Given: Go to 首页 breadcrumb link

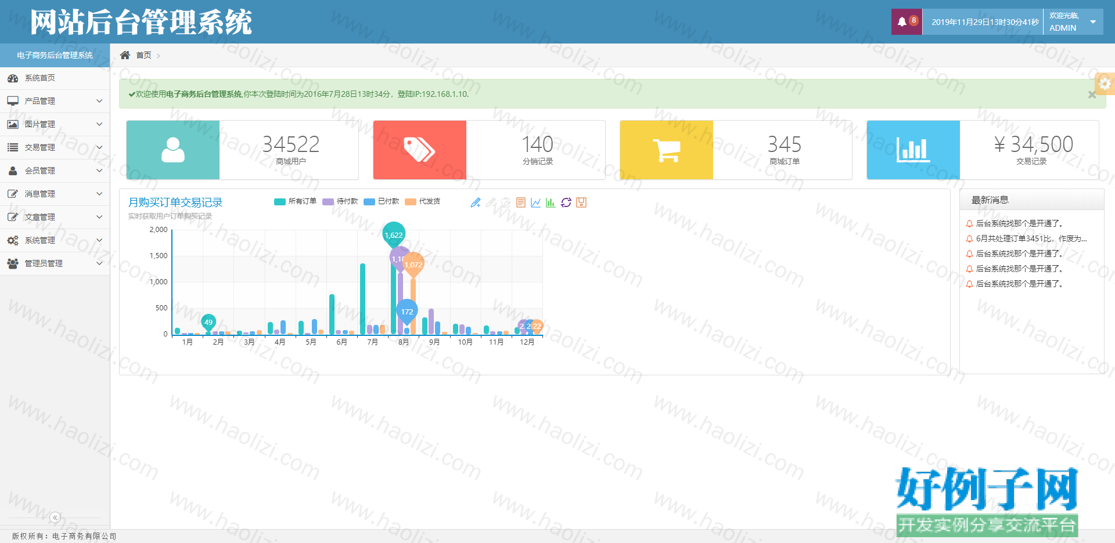Looking at the screenshot, I should point(143,55).
